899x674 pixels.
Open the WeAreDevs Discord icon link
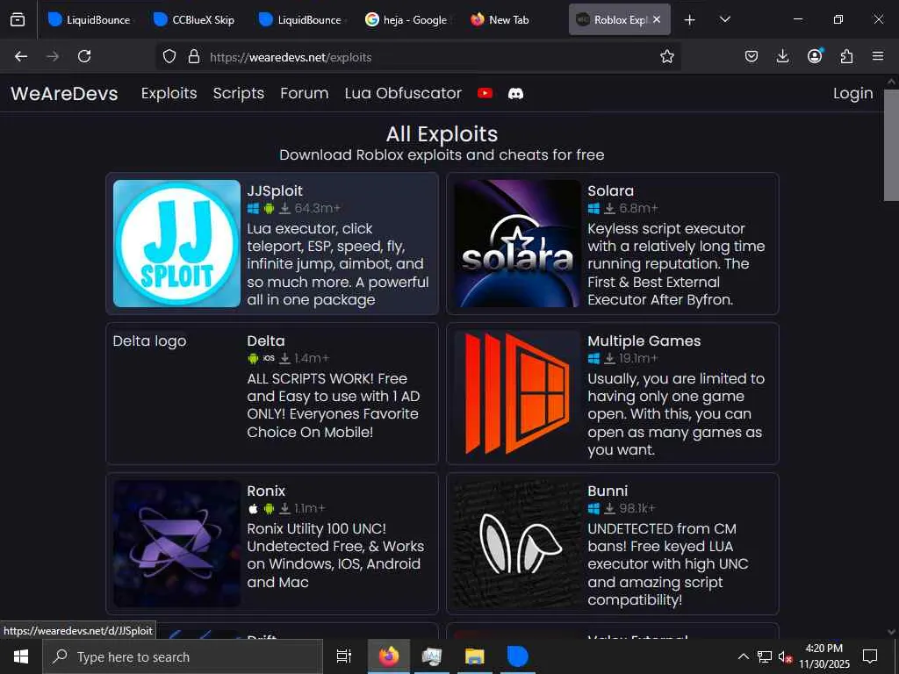[x=516, y=93]
